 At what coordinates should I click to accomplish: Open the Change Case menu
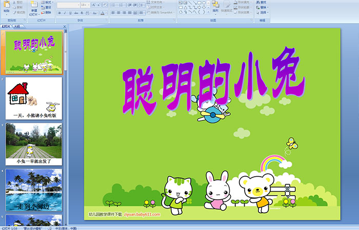(x=95, y=13)
